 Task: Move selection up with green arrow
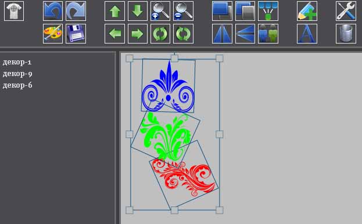(114, 11)
